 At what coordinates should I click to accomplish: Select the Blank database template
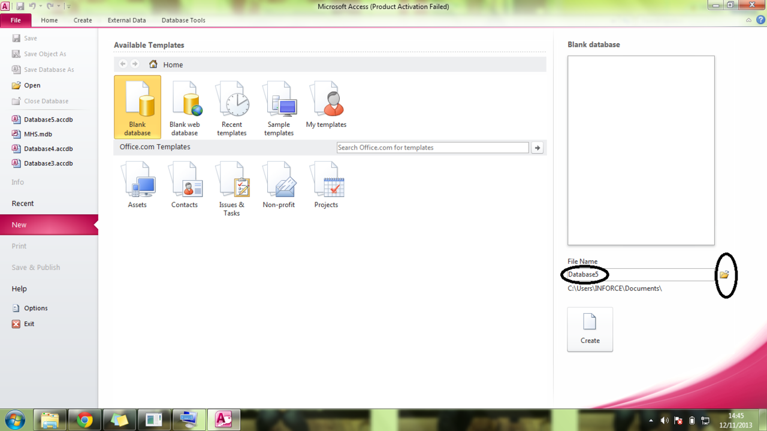coord(137,107)
